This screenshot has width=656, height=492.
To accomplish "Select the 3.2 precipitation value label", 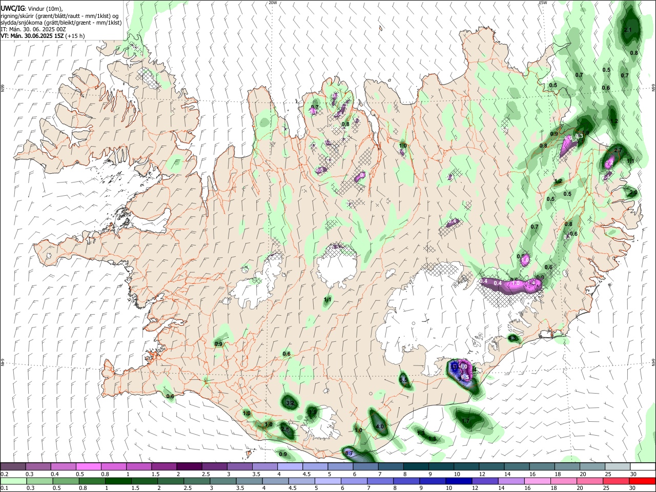I will point(290,403).
